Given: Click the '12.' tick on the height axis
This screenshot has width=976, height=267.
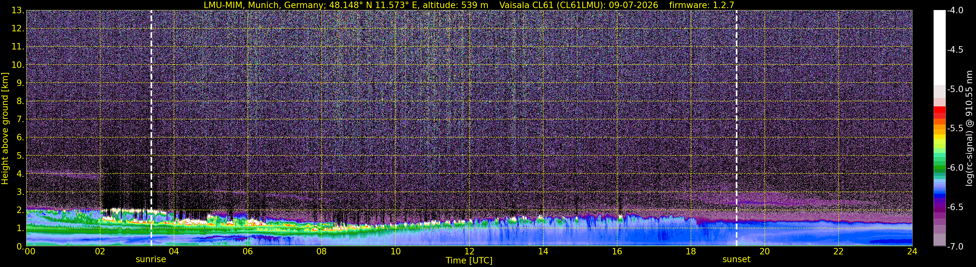Looking at the screenshot, I should [18, 29].
